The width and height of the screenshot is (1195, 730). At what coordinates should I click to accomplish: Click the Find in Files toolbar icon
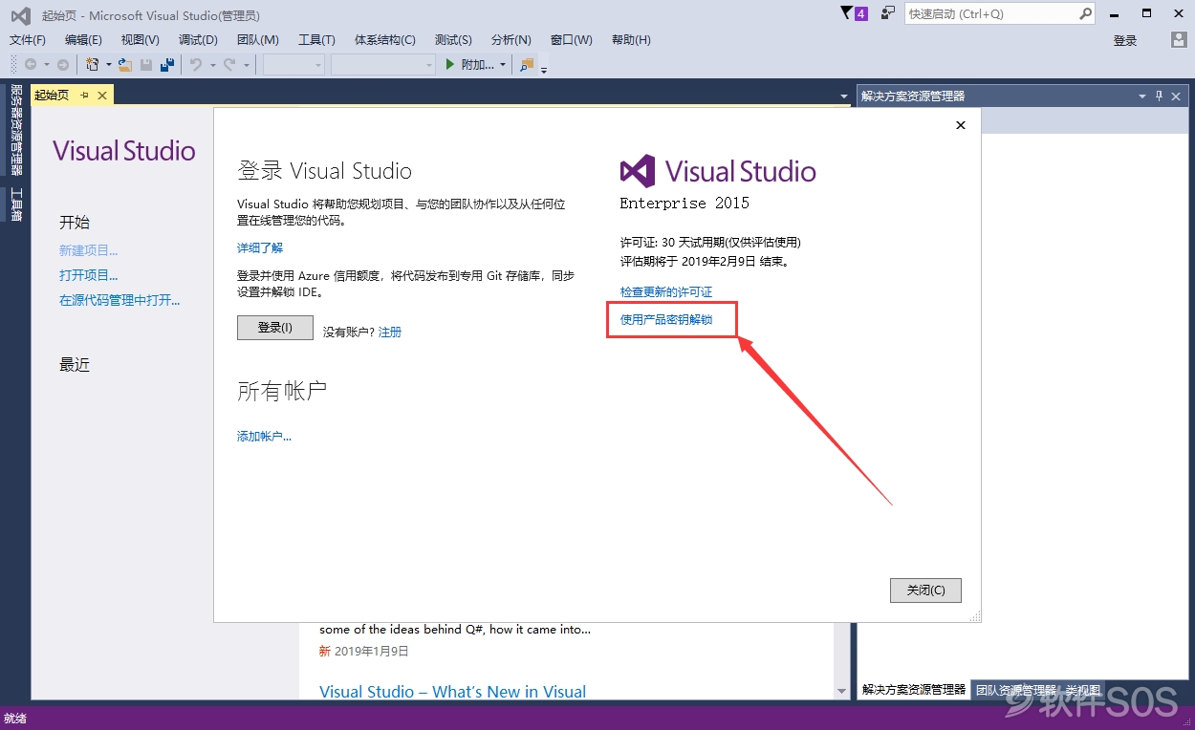click(527, 64)
